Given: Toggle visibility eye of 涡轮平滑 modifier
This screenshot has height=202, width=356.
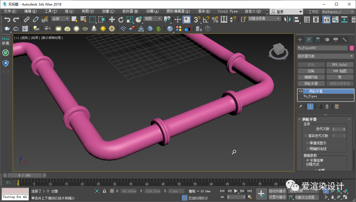Looking at the screenshot, I should [x=301, y=91].
